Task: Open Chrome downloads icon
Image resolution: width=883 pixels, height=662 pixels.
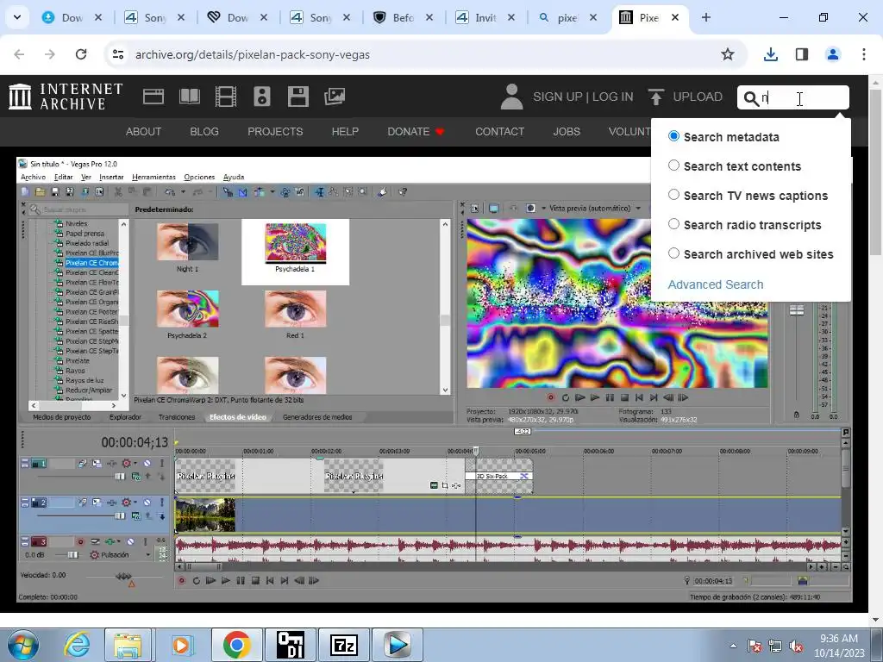Action: (770, 54)
